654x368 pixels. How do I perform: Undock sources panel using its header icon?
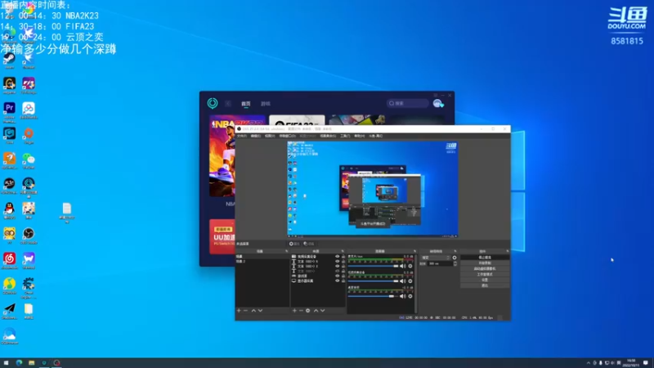coord(343,251)
